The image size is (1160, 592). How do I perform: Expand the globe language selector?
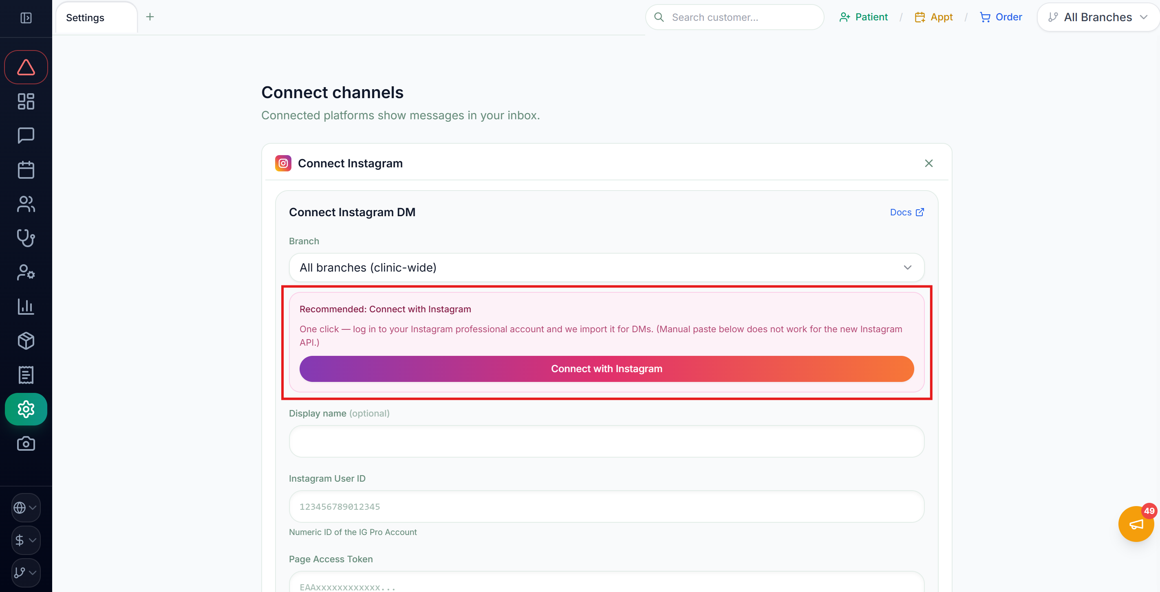26,507
